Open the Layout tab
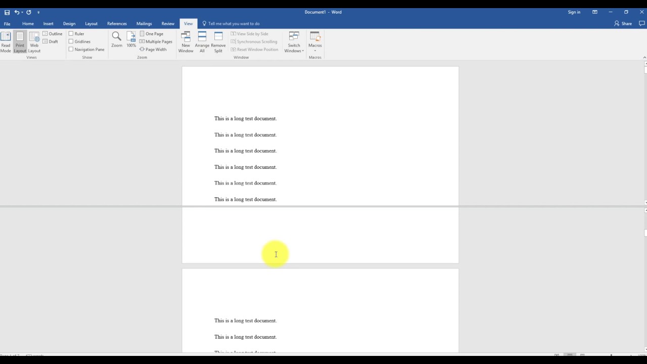This screenshot has width=647, height=364. pos(91,24)
